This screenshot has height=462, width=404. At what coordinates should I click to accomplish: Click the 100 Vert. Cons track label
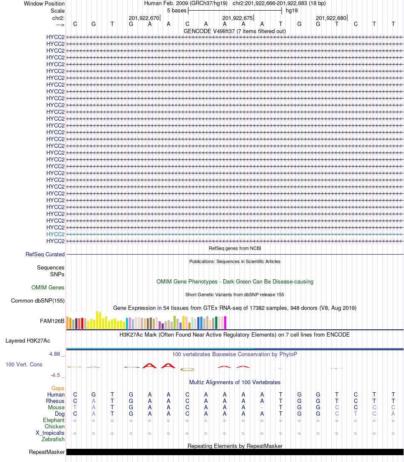point(24,365)
